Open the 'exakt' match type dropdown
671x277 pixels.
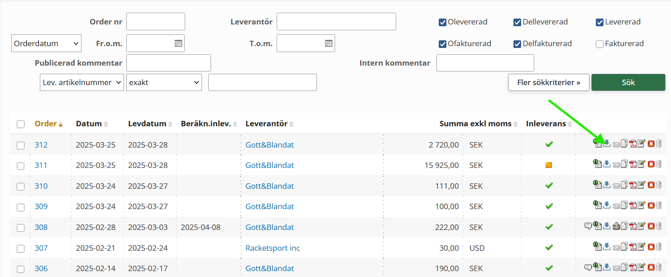click(164, 82)
